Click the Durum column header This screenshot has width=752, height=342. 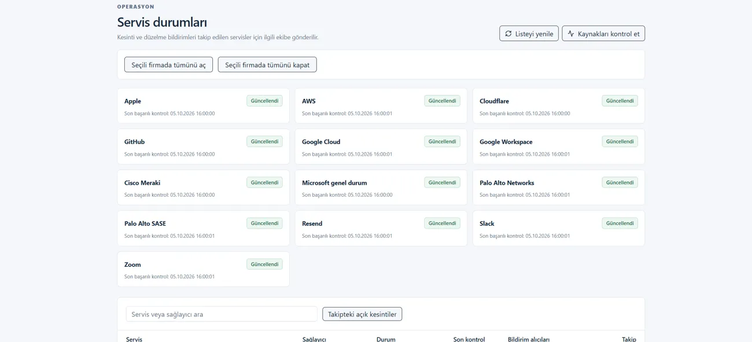(386, 339)
